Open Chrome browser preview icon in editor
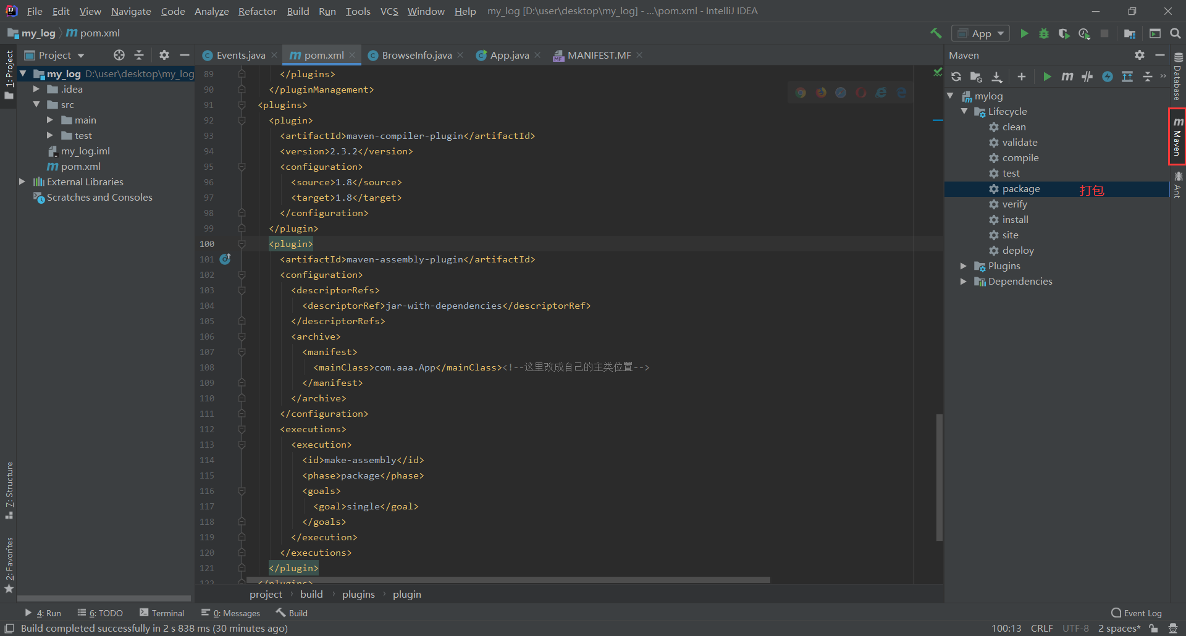This screenshot has height=636, width=1186. 801,93
